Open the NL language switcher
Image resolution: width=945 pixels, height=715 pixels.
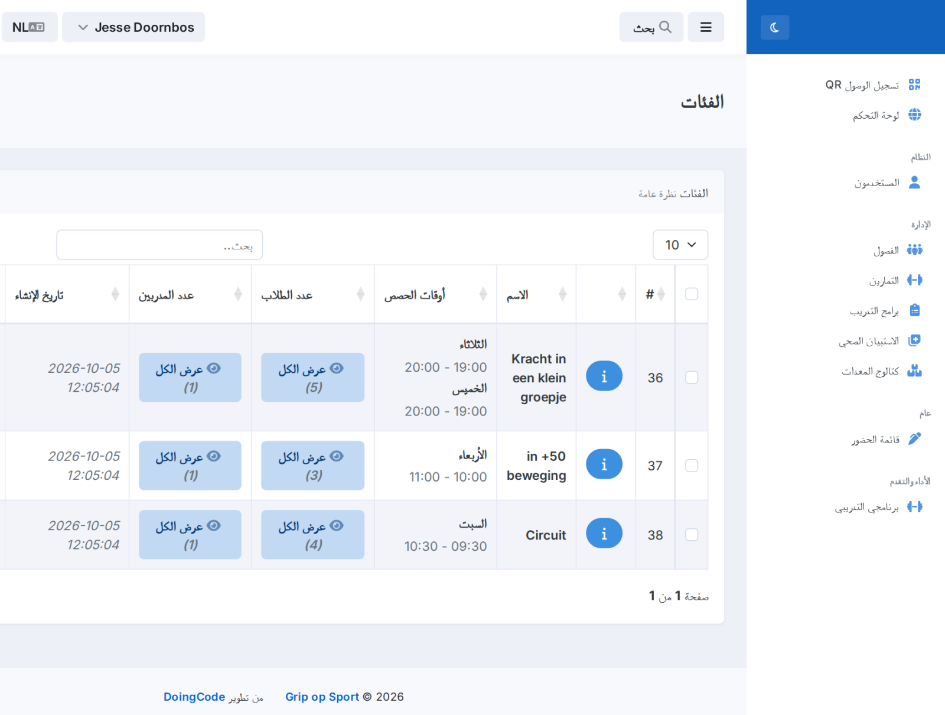point(29,27)
